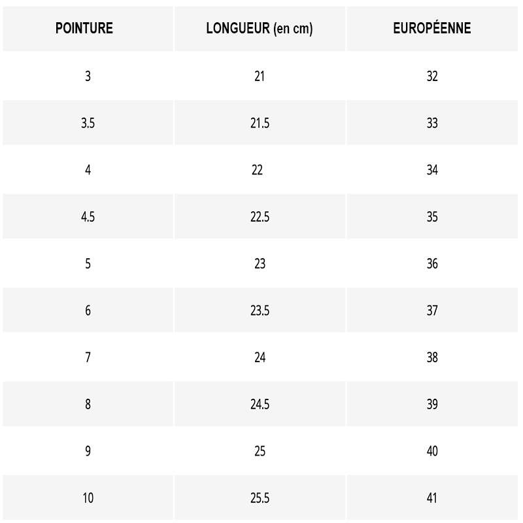Click European size 36
This screenshot has width=523, height=523.
click(x=432, y=263)
